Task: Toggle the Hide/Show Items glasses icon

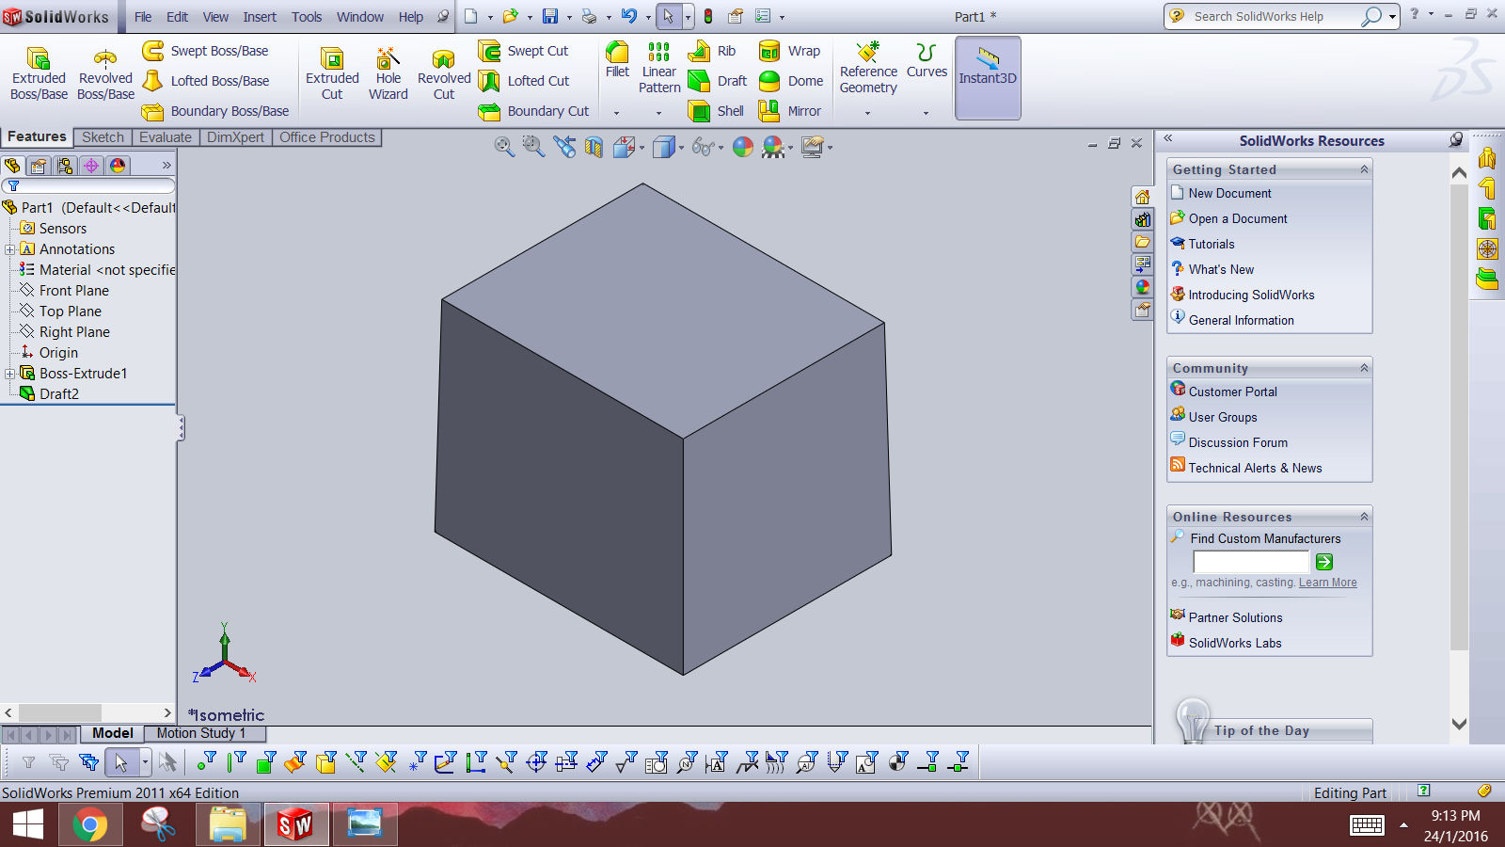Action: pyautogui.click(x=704, y=147)
